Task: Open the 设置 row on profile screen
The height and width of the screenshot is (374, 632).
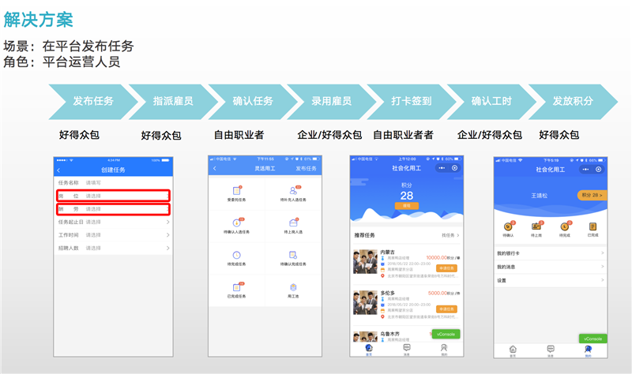Action: pos(549,280)
